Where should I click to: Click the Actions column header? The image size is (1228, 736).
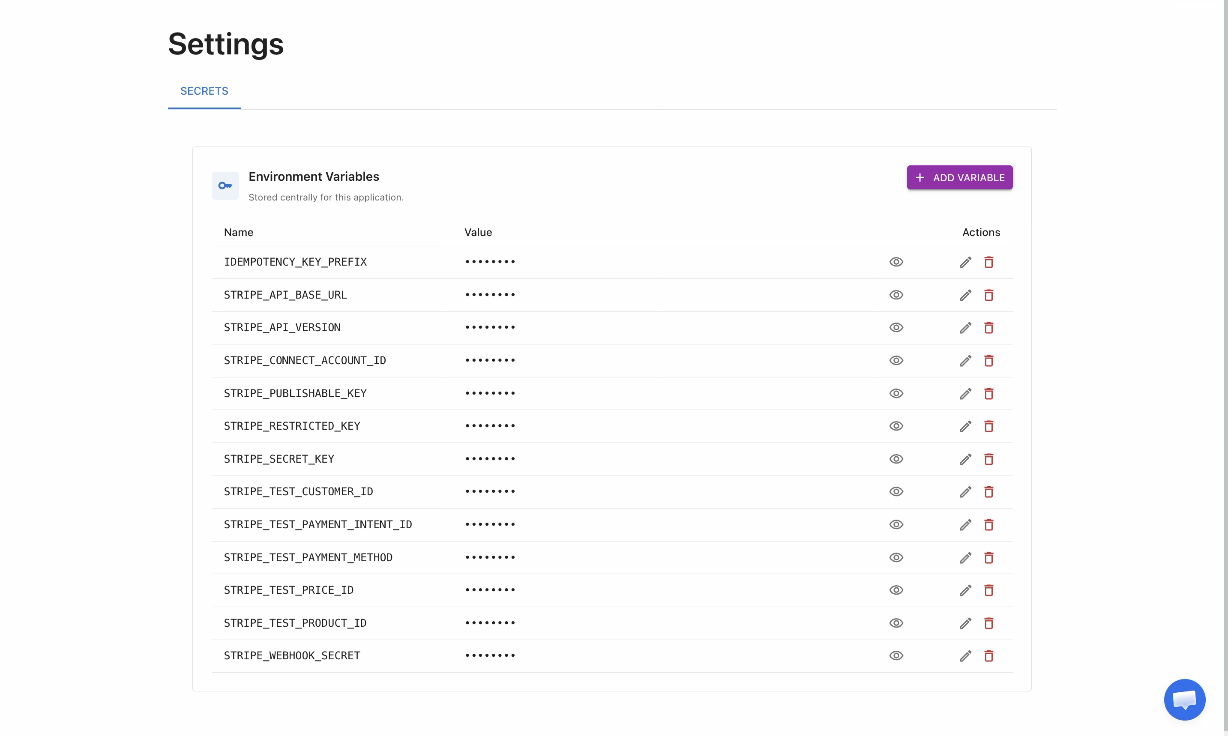pos(981,233)
